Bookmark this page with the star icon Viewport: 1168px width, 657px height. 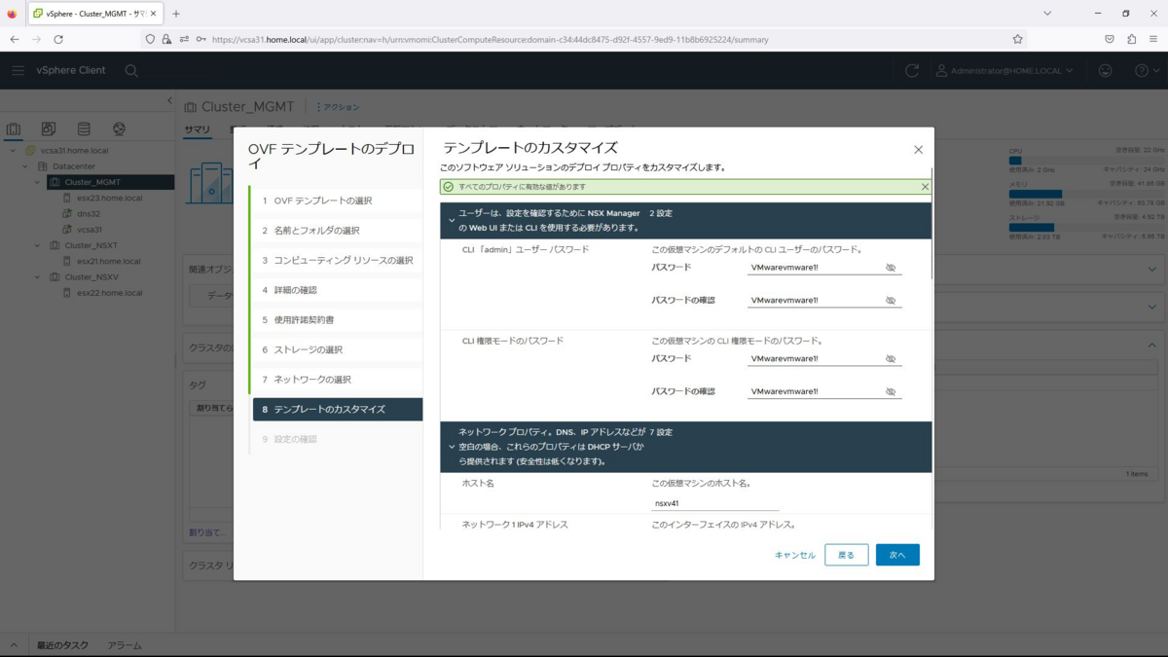pyautogui.click(x=1017, y=39)
